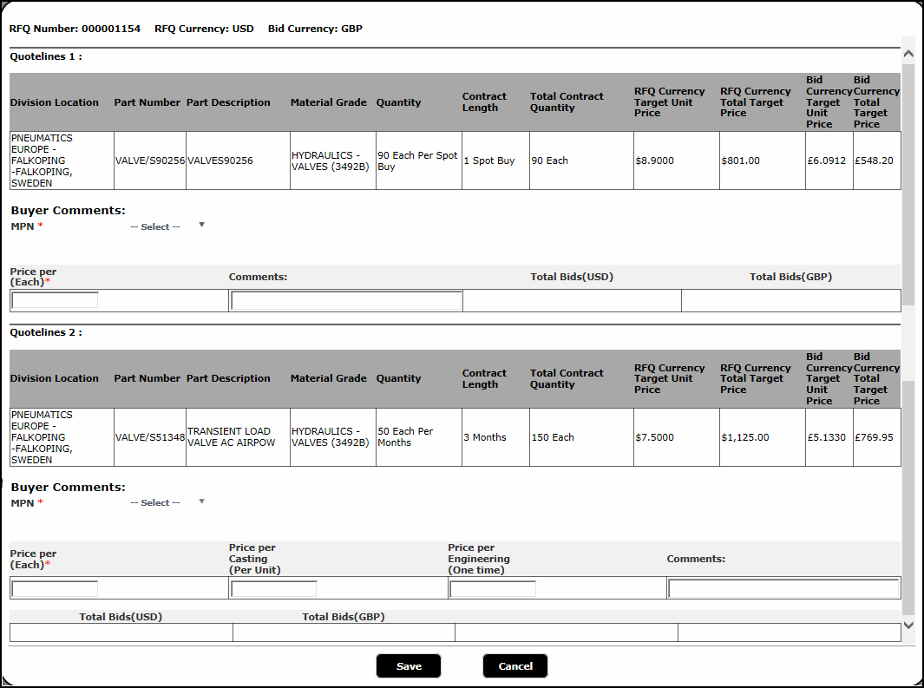The height and width of the screenshot is (688, 924).
Task: Open the MPN dropdown under Quotelines 1
Action: click(x=167, y=226)
